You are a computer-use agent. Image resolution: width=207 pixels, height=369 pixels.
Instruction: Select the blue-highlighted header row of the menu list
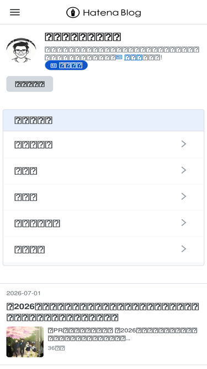coord(104,120)
